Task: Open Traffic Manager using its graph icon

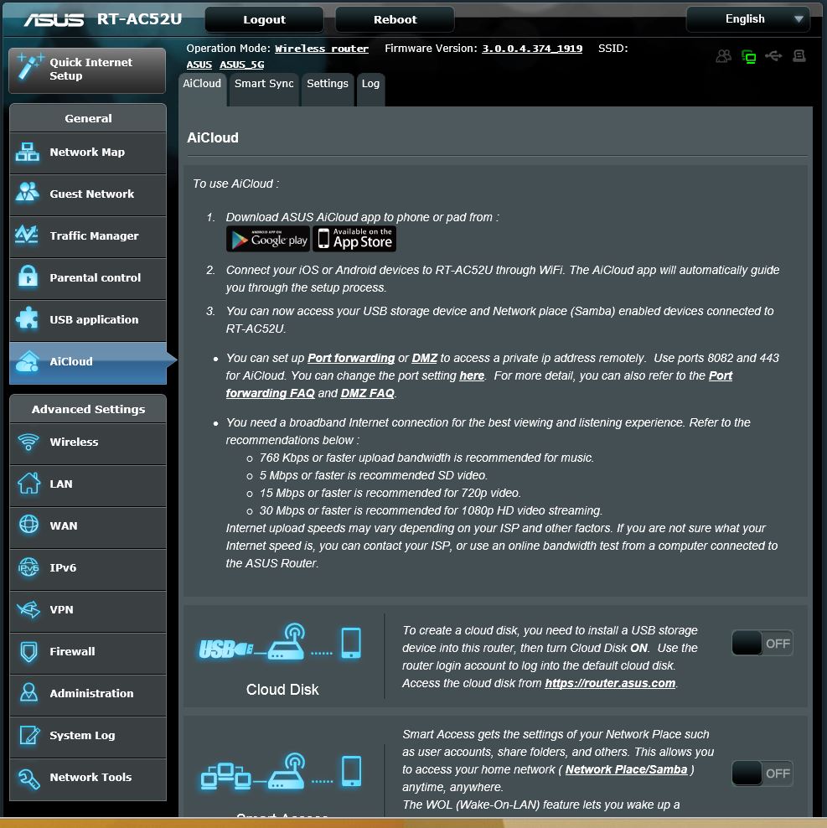Action: click(x=27, y=235)
